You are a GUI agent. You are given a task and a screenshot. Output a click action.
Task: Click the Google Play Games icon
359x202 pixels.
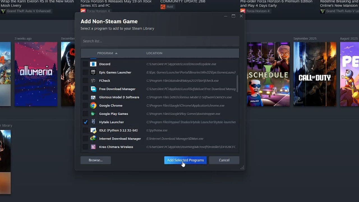[x=93, y=114]
